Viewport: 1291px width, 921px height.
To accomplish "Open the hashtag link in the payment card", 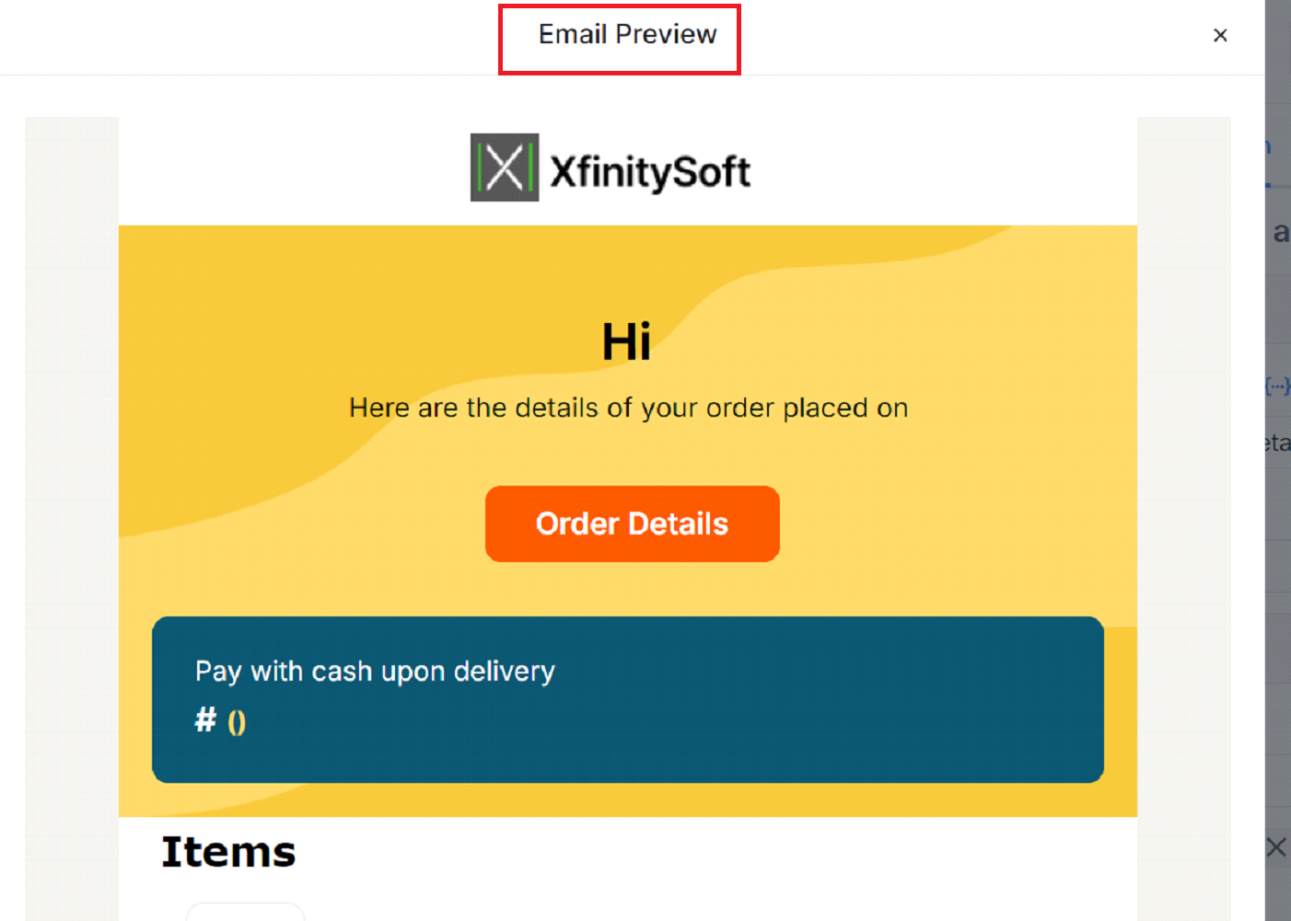I will (x=204, y=720).
